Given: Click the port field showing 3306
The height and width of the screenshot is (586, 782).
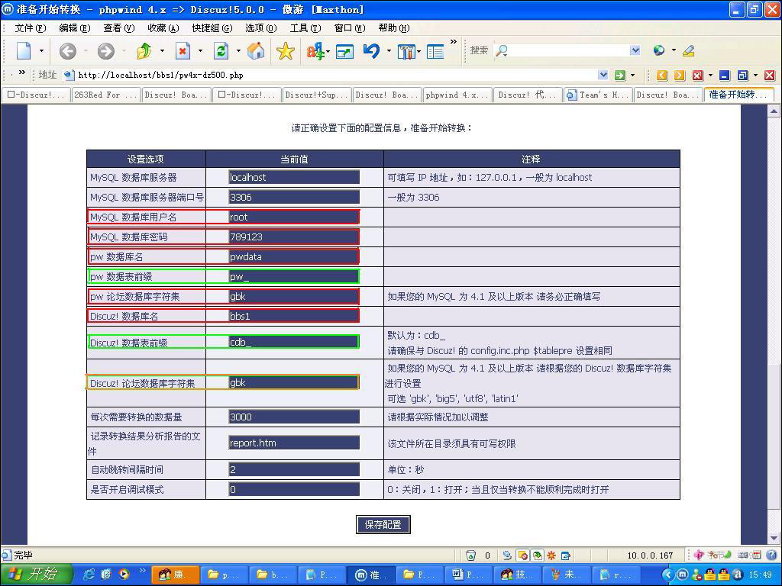Looking at the screenshot, I should 294,198.
